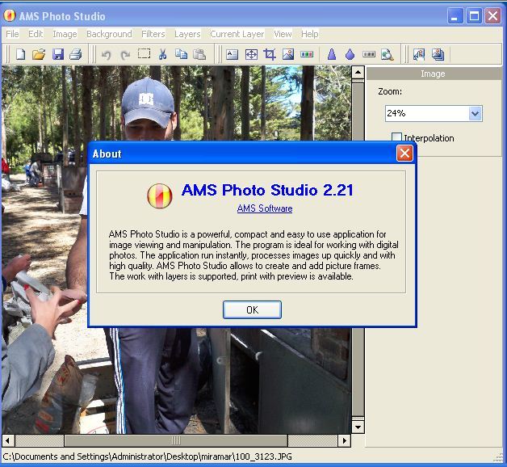Click vertical scrollbar up arrow
The height and width of the screenshot is (467, 507).
(x=358, y=72)
